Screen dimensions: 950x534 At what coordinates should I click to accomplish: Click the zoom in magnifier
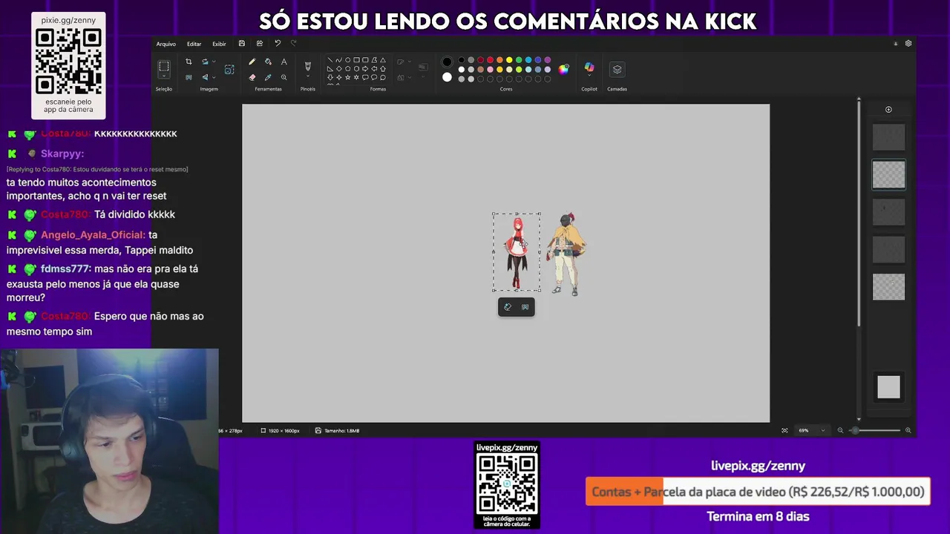click(x=908, y=430)
